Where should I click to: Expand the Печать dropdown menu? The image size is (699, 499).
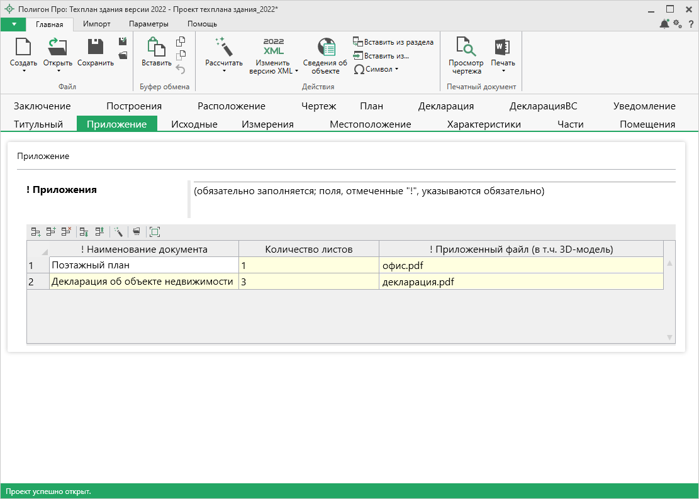click(503, 71)
